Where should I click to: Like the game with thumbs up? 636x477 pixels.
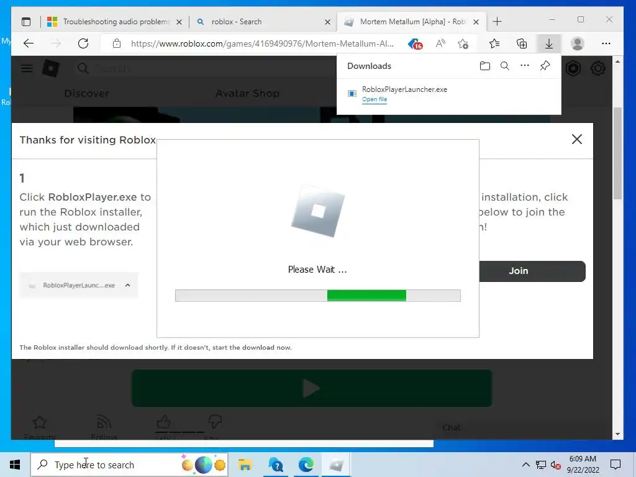[x=163, y=422]
